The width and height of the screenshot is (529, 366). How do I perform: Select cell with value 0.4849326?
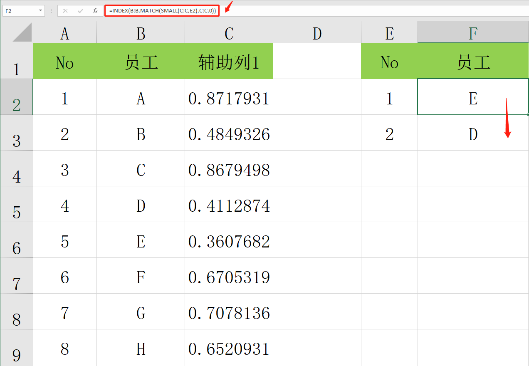(229, 133)
